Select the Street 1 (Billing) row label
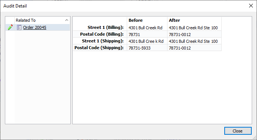The width and height of the screenshot is (257, 140). [x=106, y=27]
